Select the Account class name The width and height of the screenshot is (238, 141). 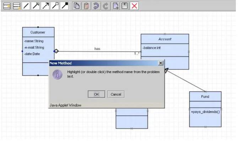point(165,39)
